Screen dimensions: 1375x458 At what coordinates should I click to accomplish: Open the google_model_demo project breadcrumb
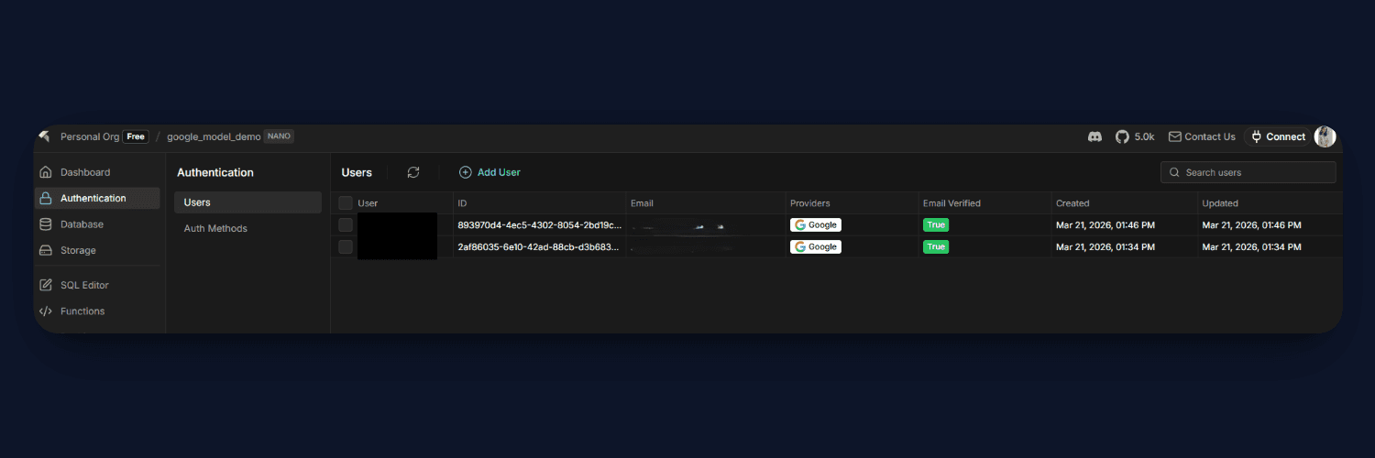click(x=214, y=136)
